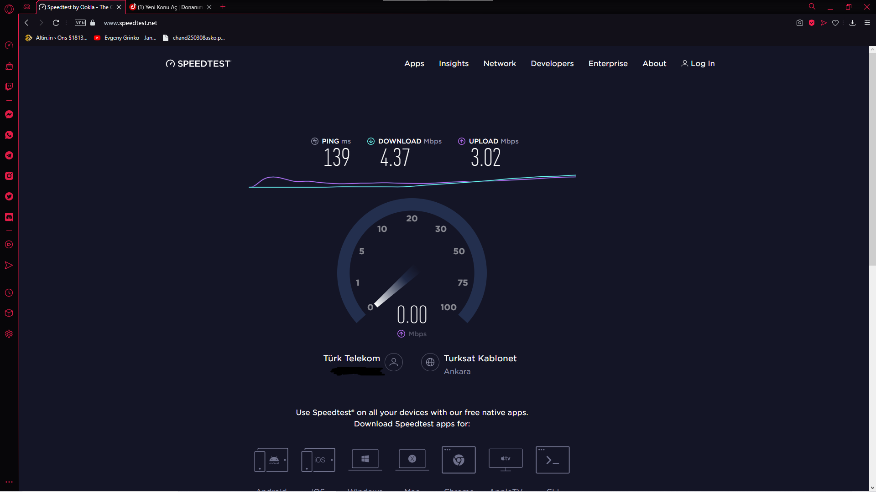876x492 pixels.
Task: Click the SPEEDTEST logo
Action: pyautogui.click(x=198, y=64)
